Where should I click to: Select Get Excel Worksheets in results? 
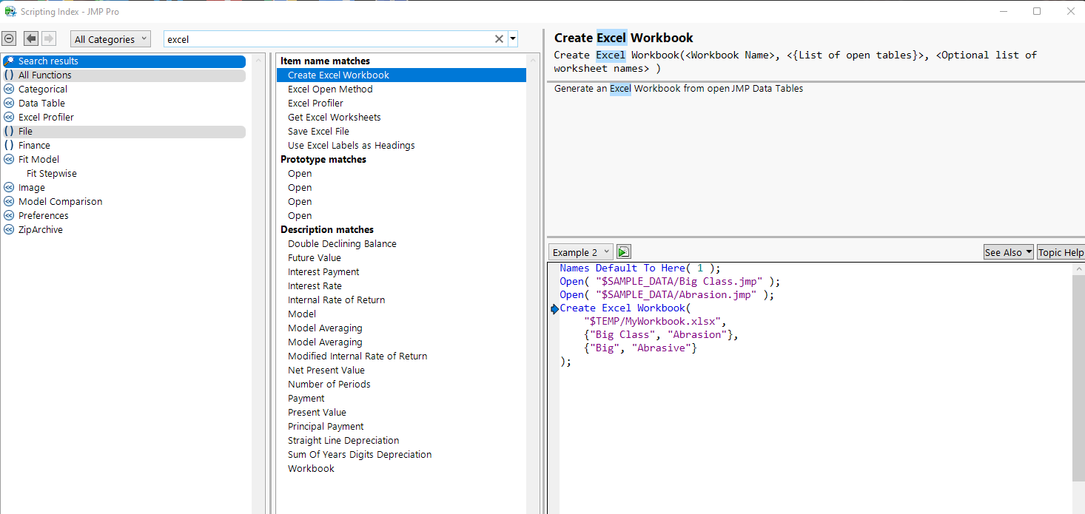(335, 117)
